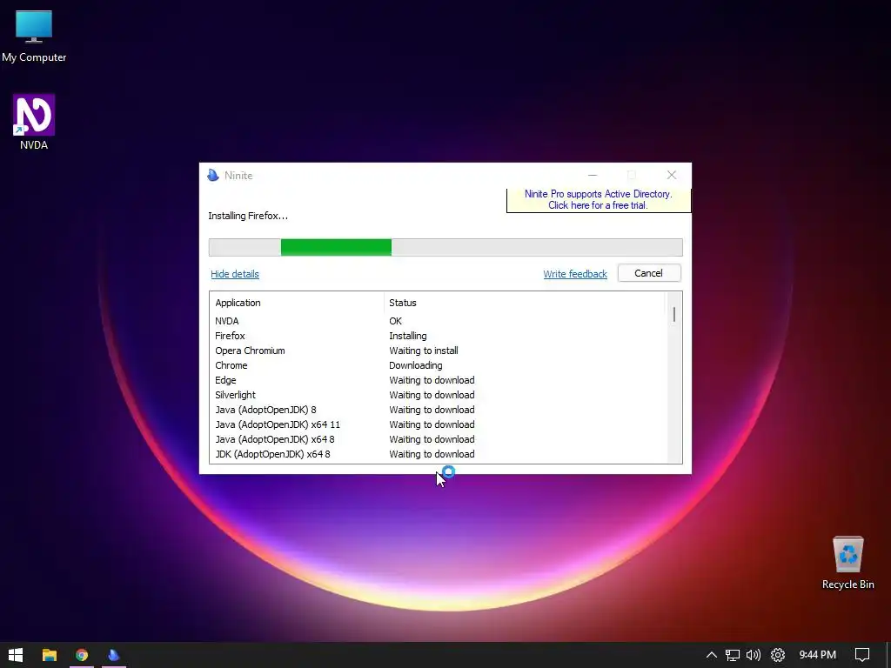The width and height of the screenshot is (891, 668).
Task: Open the Write feedback link
Action: [574, 274]
